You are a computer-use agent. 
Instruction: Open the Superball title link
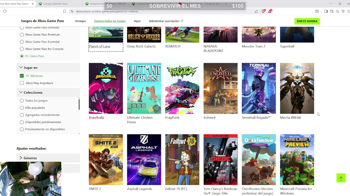287,46
